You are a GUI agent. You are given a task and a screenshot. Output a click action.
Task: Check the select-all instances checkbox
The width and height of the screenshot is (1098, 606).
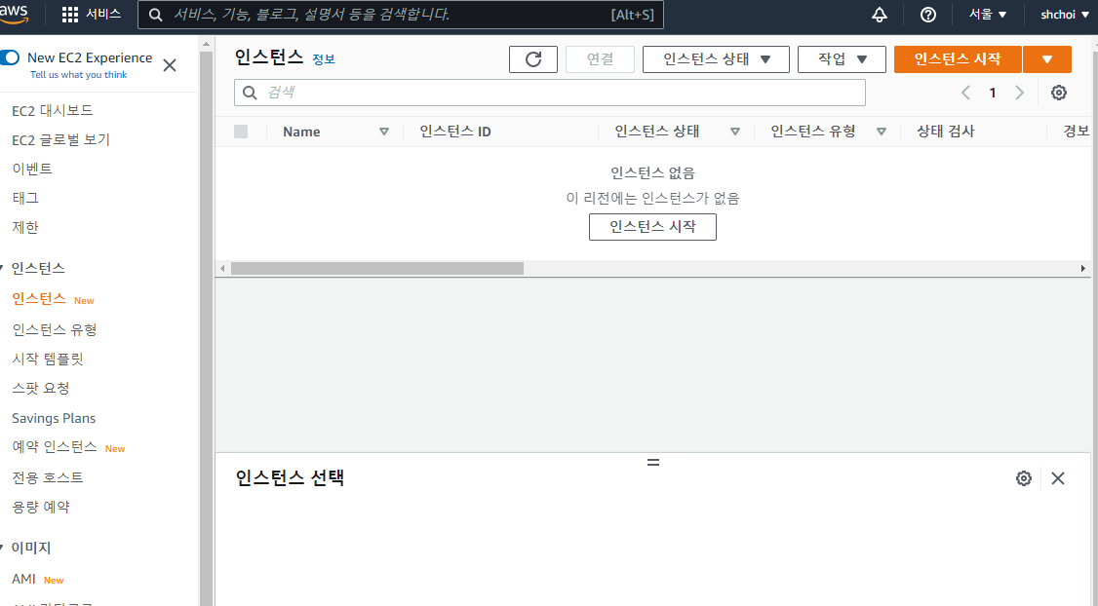coord(241,132)
